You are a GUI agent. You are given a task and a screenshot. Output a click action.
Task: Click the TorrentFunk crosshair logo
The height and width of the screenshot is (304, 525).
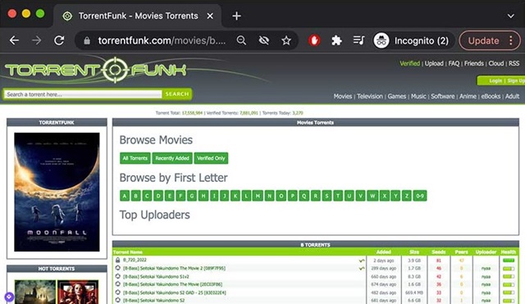pos(115,70)
